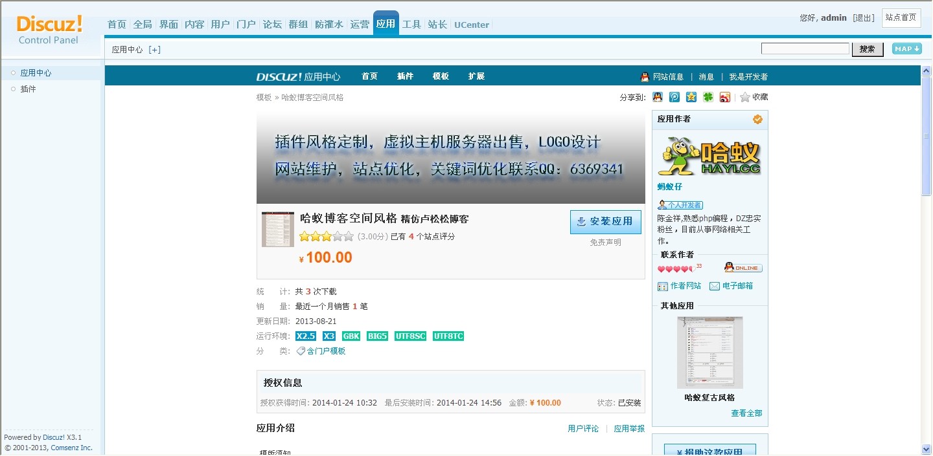The height and width of the screenshot is (456, 933).
Task: Click the verified badge in 应用作者 header
Action: (757, 119)
